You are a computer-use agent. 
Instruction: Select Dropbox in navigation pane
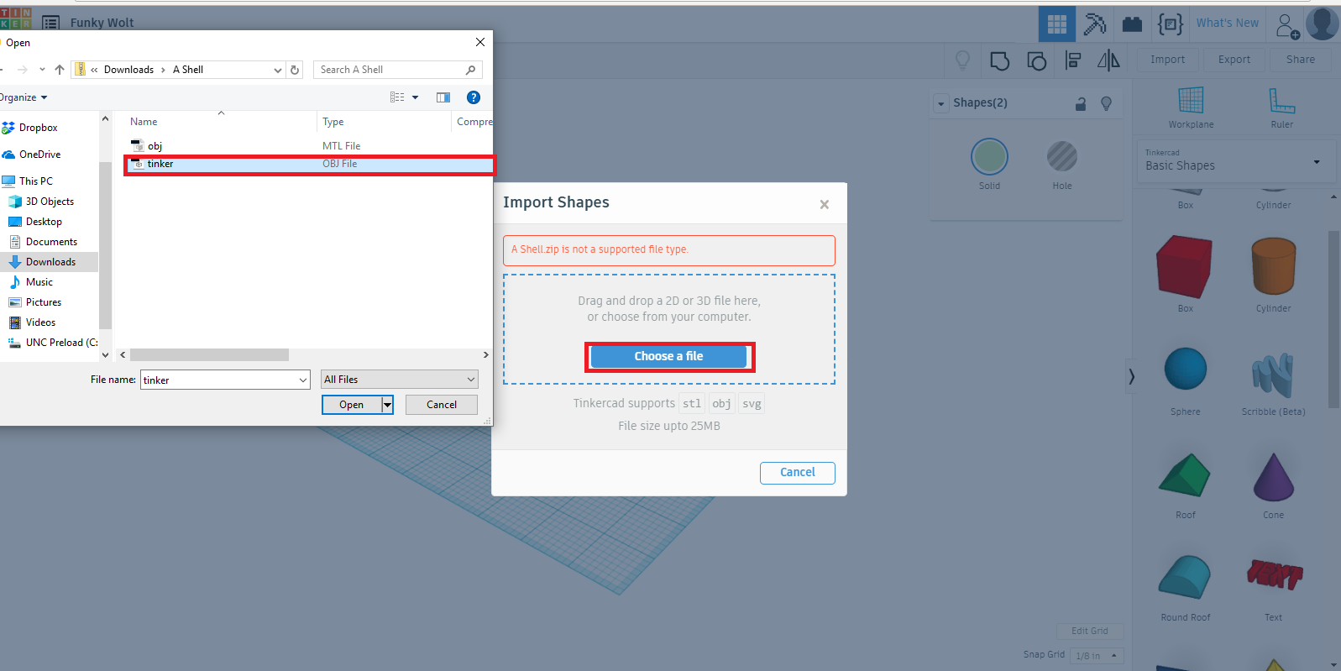pos(38,128)
